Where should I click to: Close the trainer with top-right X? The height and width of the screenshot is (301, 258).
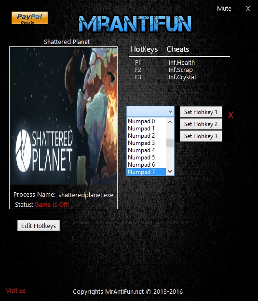248,9
